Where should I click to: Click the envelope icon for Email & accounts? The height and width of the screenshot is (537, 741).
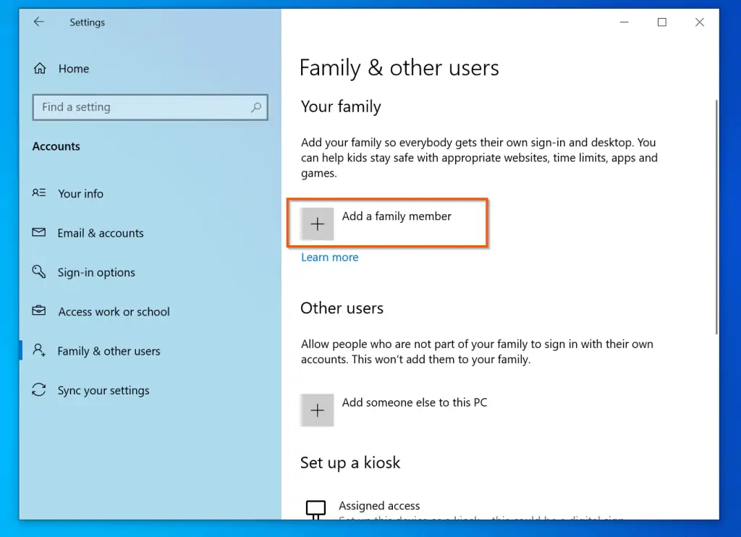tap(39, 233)
